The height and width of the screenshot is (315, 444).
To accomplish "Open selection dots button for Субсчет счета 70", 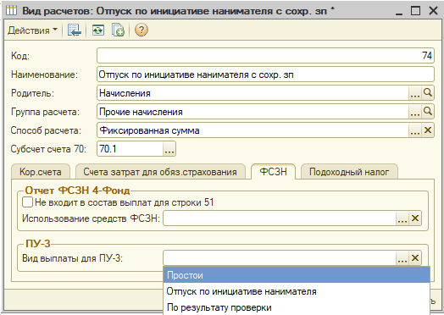I will (x=169, y=149).
